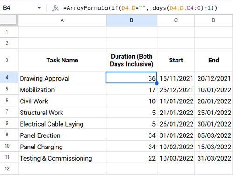Screen dimensions: 233x175
Task: Select the duration cell showing 36
Action: [x=131, y=77]
